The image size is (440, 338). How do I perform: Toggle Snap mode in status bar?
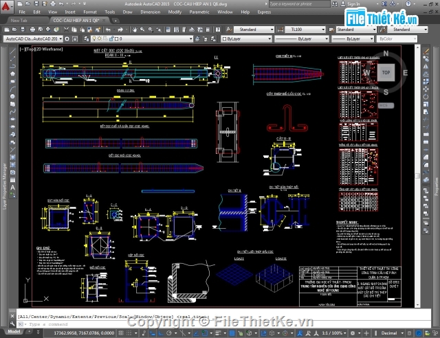(129, 333)
